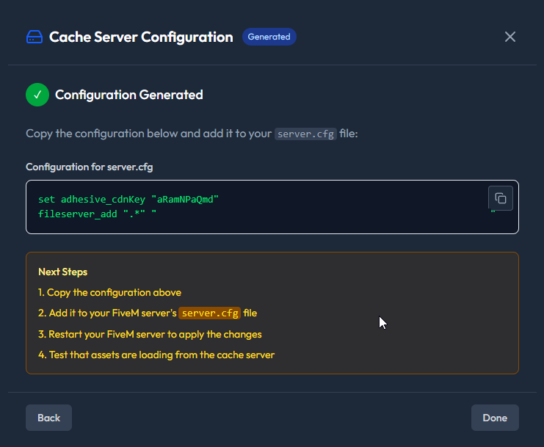Click the adhesive_cdnKey line in code block

[x=128, y=200]
